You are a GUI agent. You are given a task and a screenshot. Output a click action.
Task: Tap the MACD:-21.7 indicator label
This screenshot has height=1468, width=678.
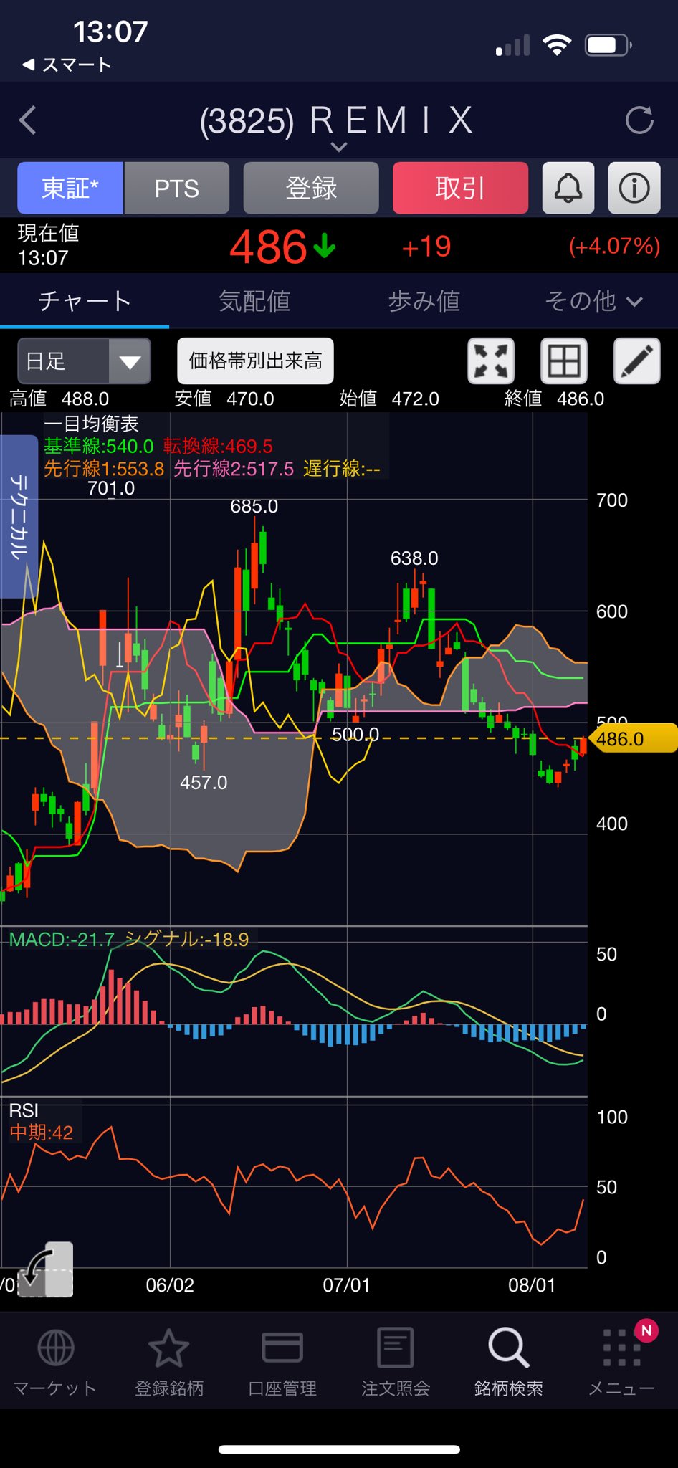point(62,939)
